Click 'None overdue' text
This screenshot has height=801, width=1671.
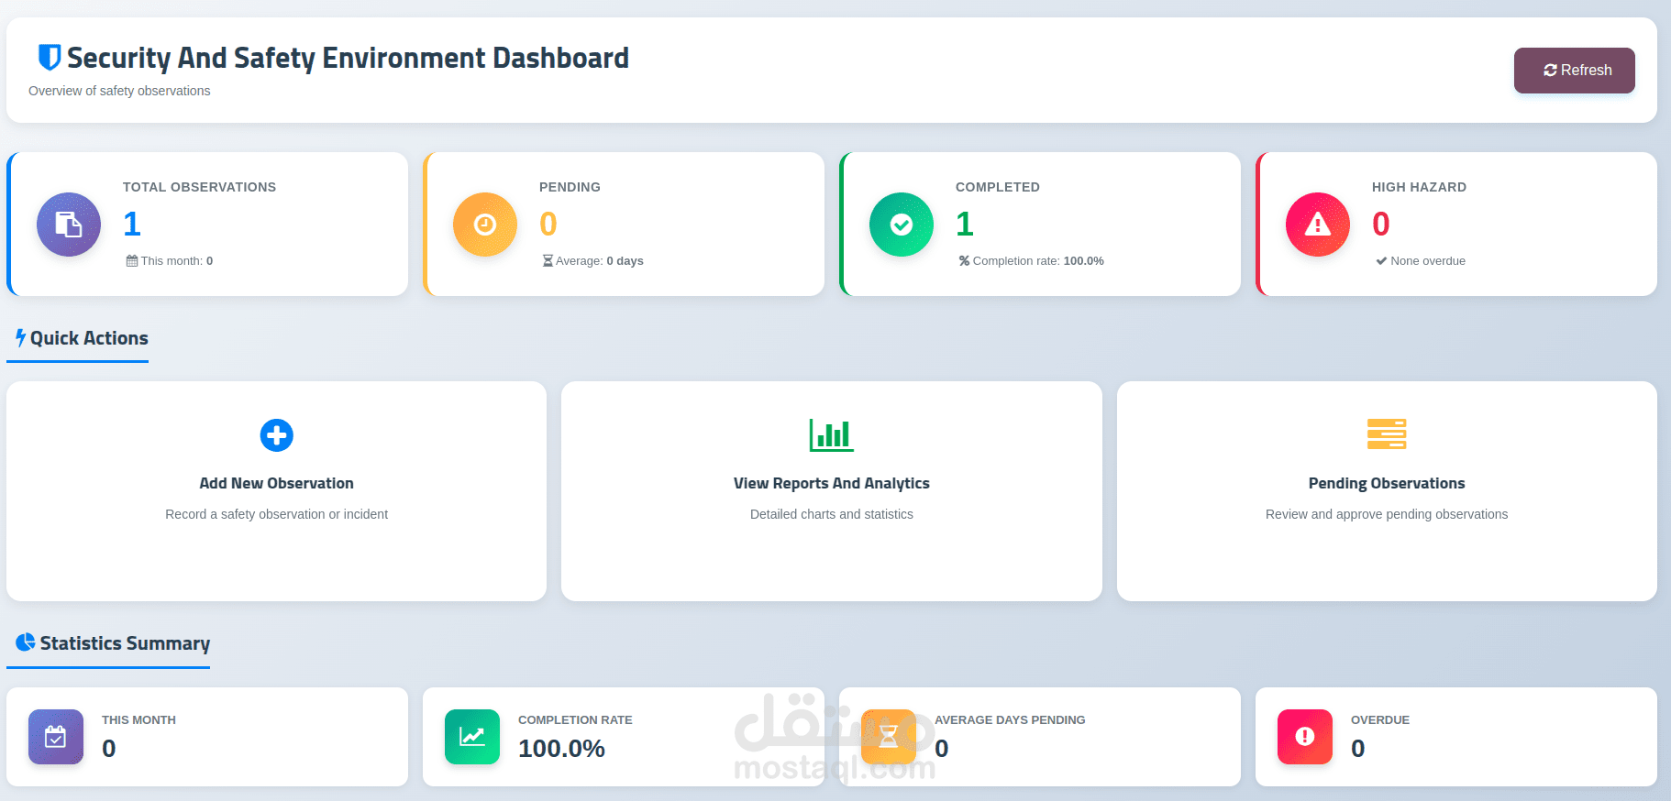pos(1428,261)
